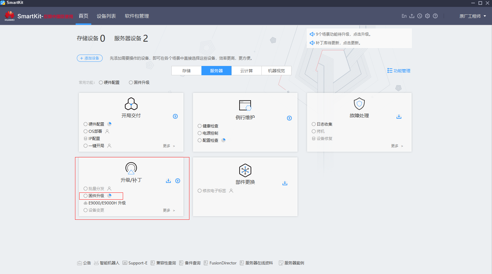Select OS部署 option
The image size is (492, 274).
click(93, 131)
